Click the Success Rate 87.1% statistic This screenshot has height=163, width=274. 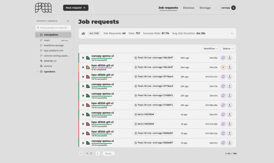point(156,33)
